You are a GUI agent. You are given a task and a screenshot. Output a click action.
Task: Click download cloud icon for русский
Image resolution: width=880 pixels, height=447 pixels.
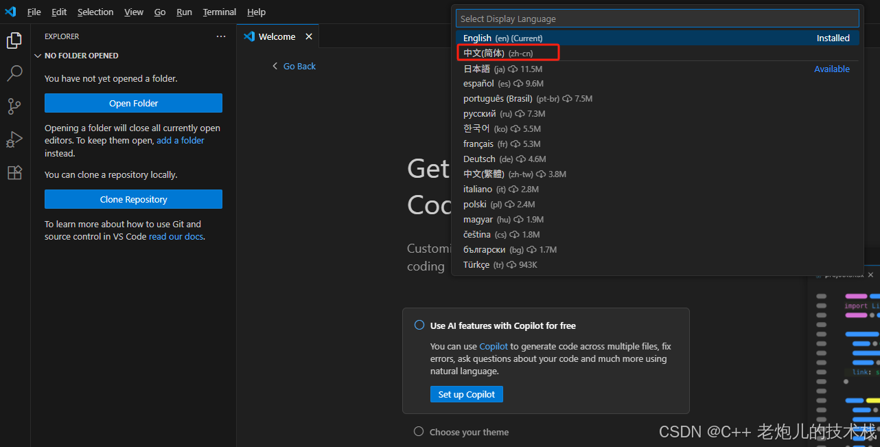click(520, 114)
